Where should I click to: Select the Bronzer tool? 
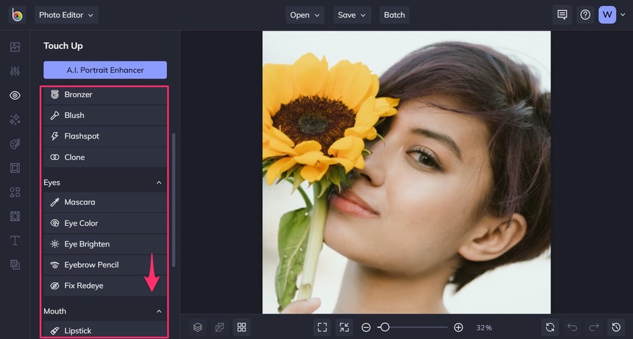tap(105, 94)
